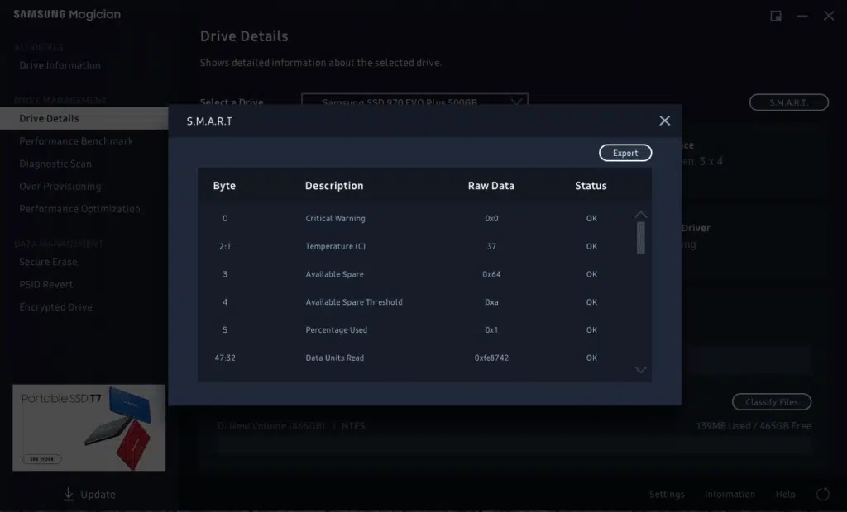This screenshot has height=512, width=847.
Task: Click raw data value 0x1
Action: click(491, 330)
